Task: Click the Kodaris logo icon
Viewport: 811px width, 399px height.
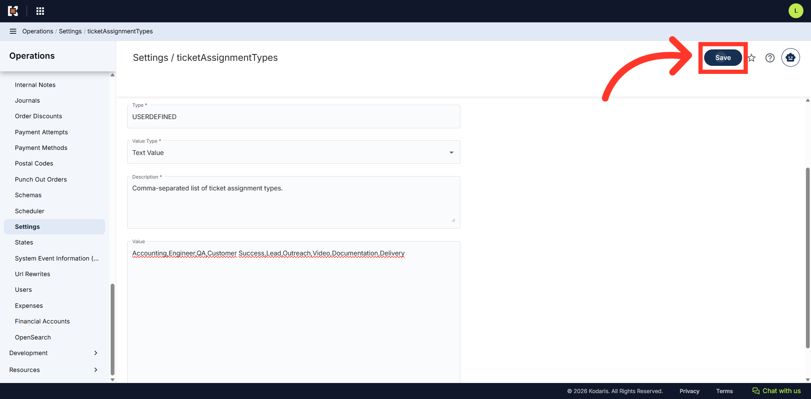Action: (13, 11)
